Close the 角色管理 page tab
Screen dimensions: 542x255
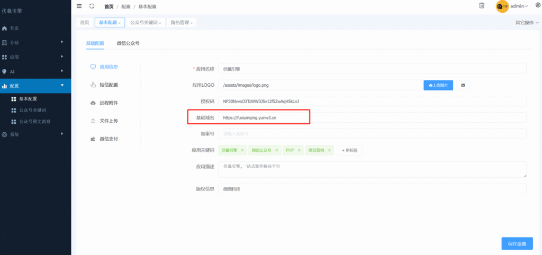pyautogui.click(x=192, y=23)
